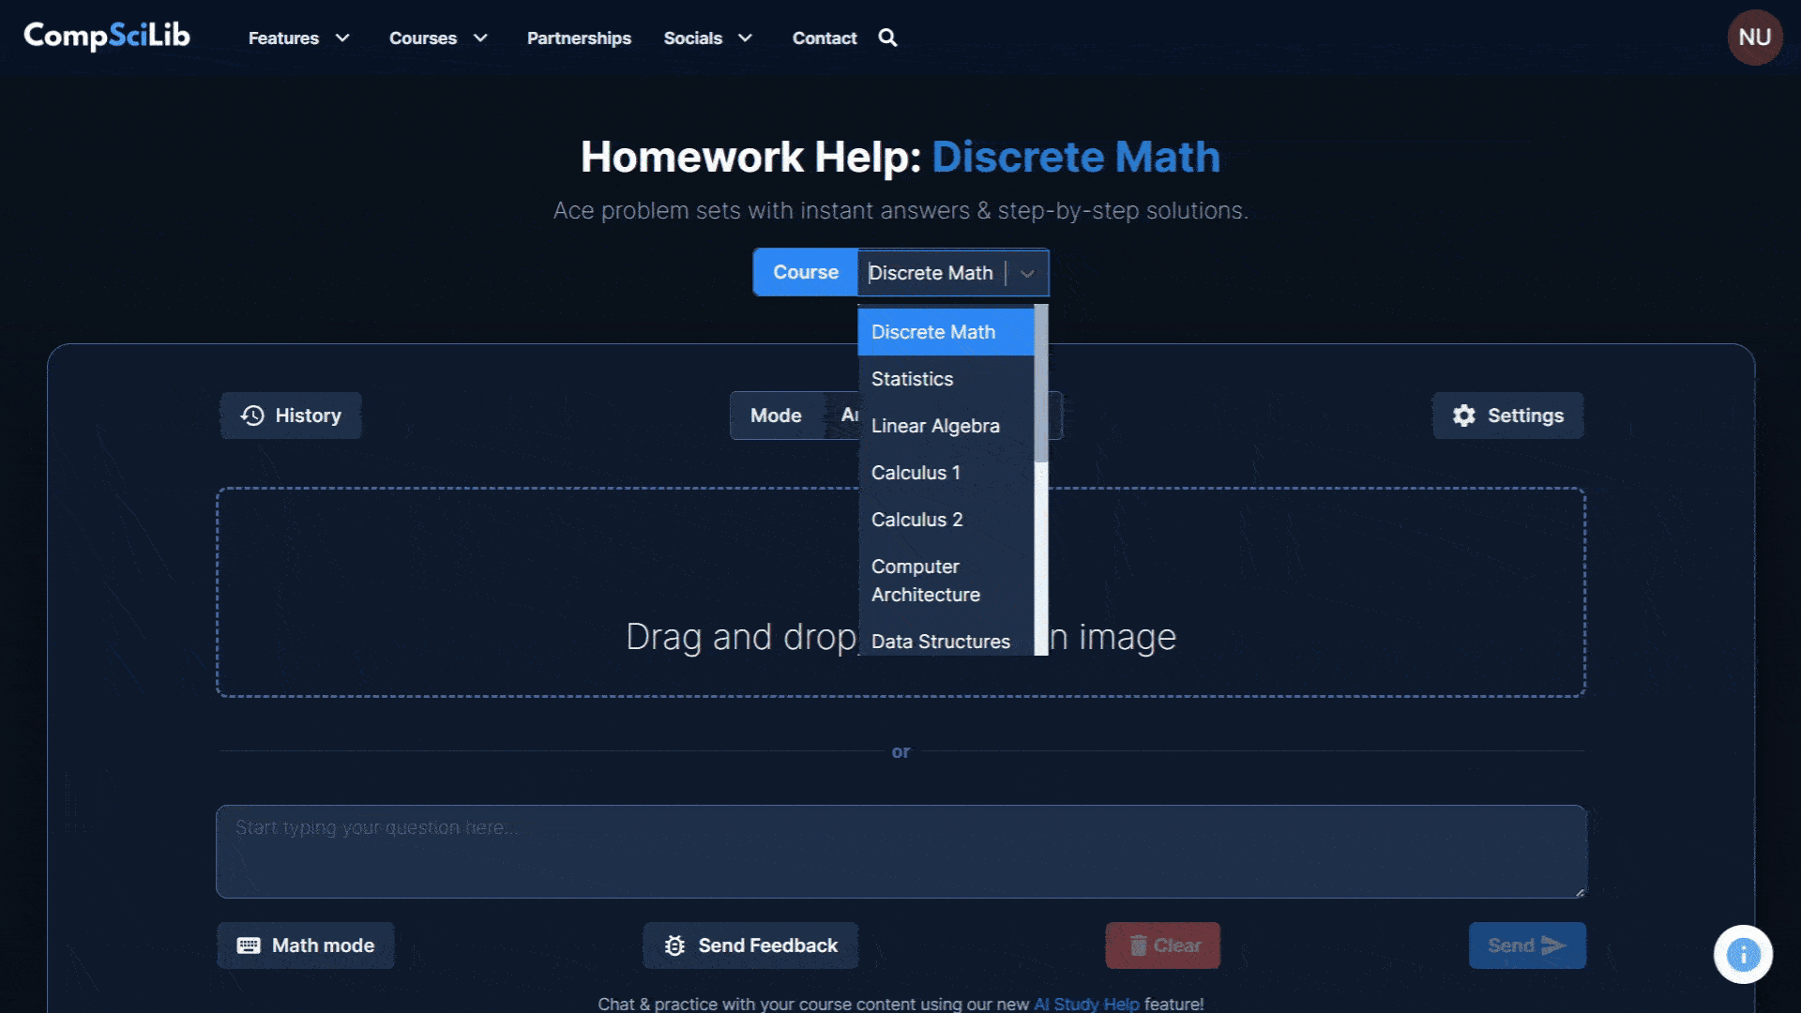Click the Discrete Math course input

(x=931, y=273)
